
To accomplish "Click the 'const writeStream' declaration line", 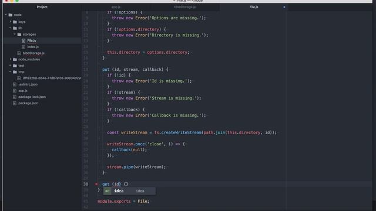I will [x=192, y=132].
